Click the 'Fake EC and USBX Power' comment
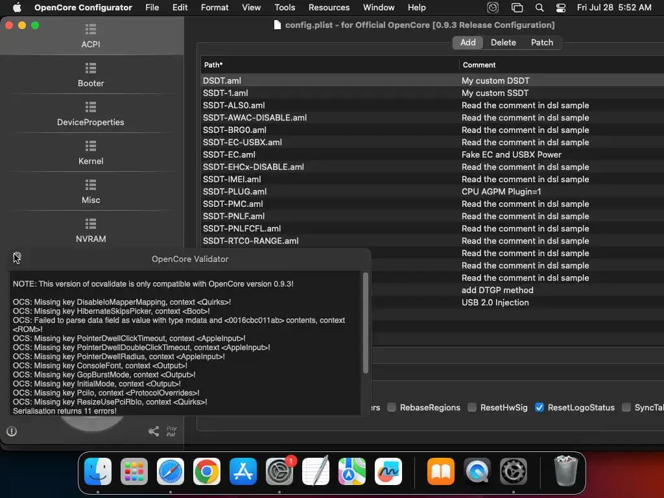Viewport: 664px width, 498px height. pos(511,154)
